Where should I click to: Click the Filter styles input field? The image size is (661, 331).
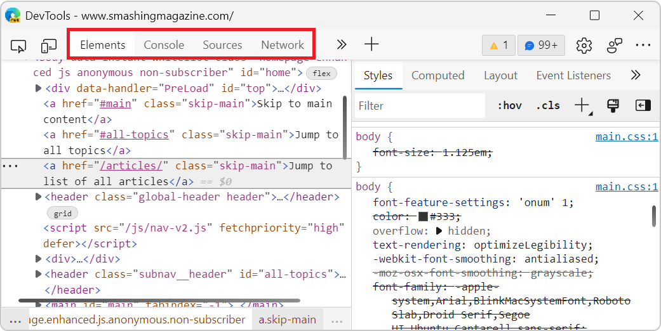pos(419,106)
